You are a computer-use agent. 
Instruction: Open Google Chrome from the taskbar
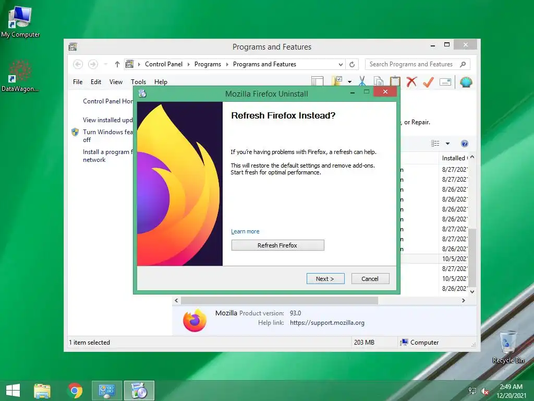[x=75, y=391]
